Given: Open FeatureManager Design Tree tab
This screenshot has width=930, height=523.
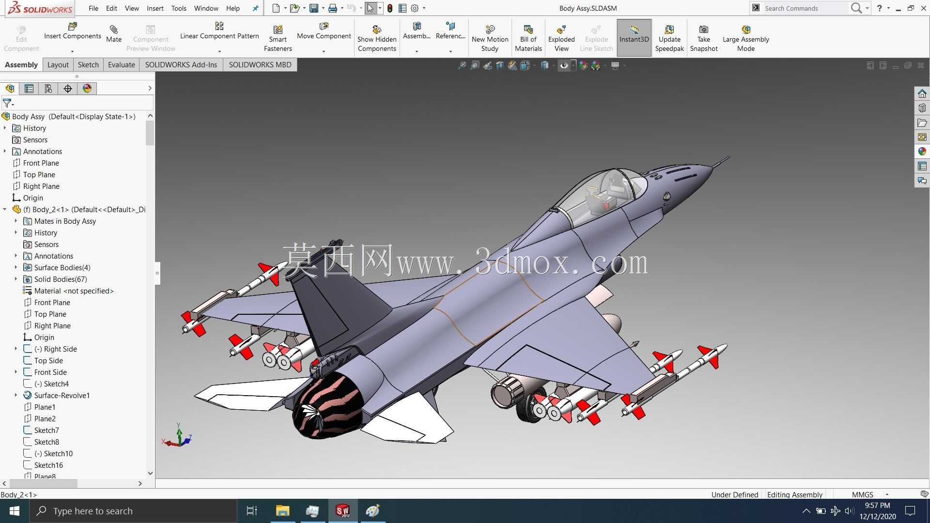Looking at the screenshot, I should pos(10,89).
